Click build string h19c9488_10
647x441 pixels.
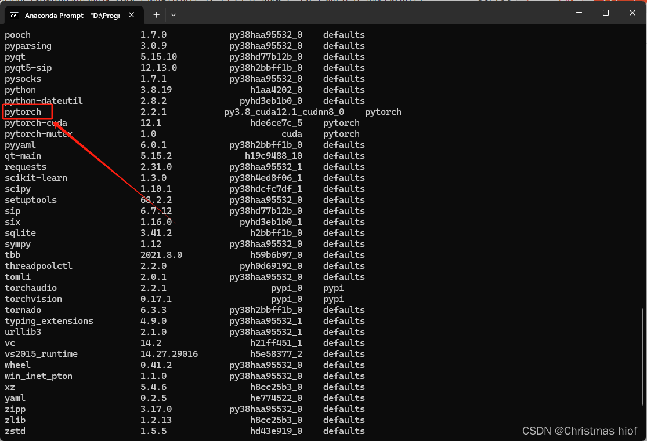point(273,156)
